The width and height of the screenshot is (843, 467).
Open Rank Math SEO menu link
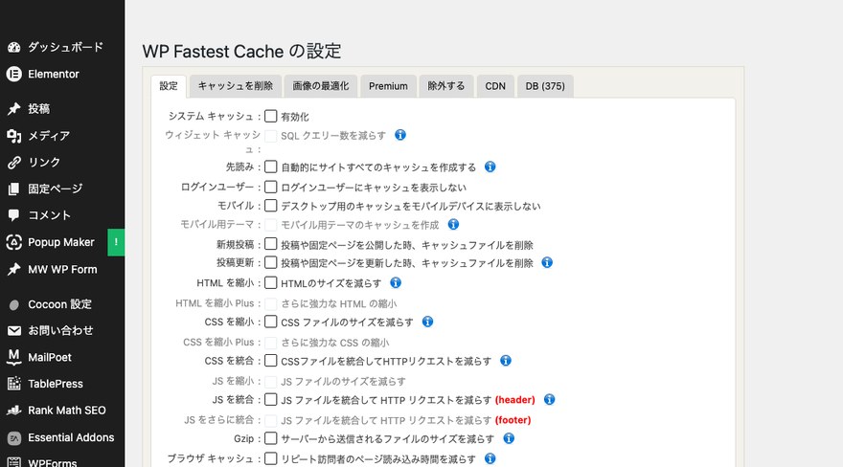(67, 411)
